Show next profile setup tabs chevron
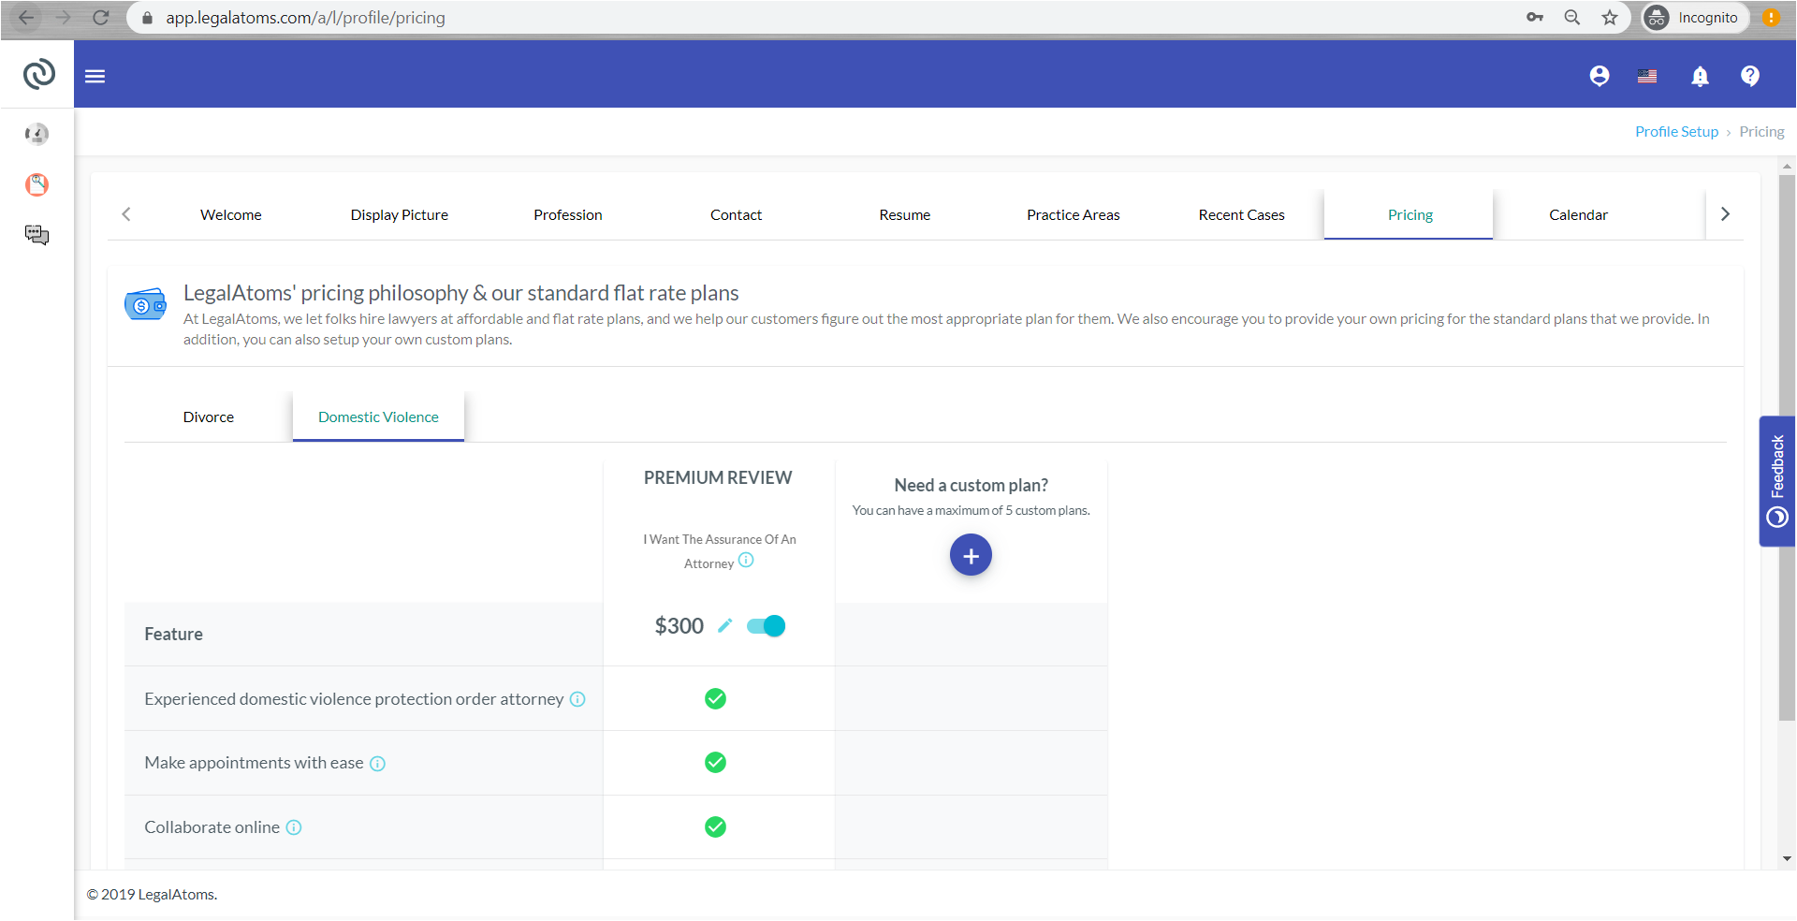The image size is (1797, 921). 1725,214
